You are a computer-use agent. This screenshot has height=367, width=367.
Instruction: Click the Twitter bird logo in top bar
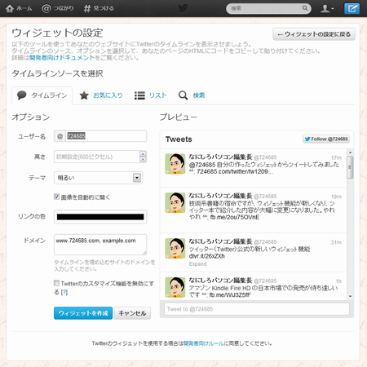point(183,8)
